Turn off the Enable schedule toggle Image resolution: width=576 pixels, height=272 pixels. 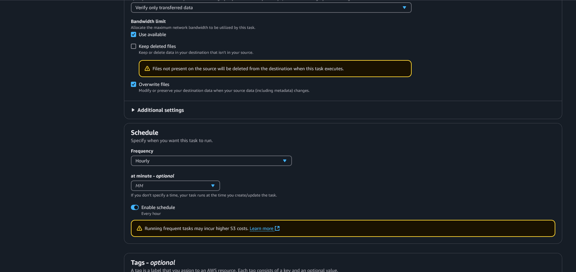[x=135, y=207]
